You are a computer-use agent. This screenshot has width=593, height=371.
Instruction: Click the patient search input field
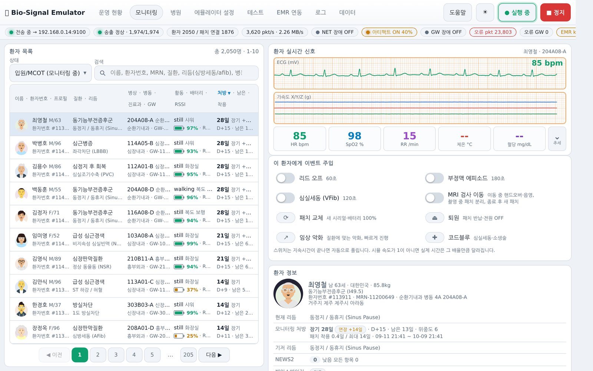click(x=176, y=73)
